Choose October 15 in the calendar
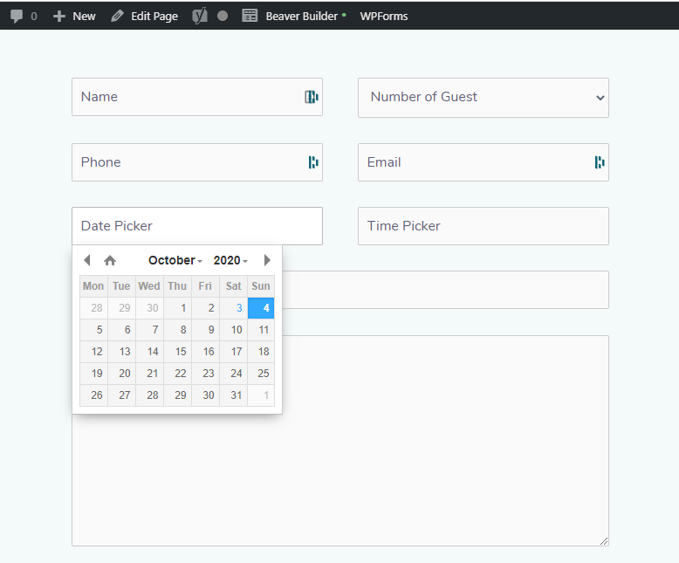 pyautogui.click(x=177, y=352)
